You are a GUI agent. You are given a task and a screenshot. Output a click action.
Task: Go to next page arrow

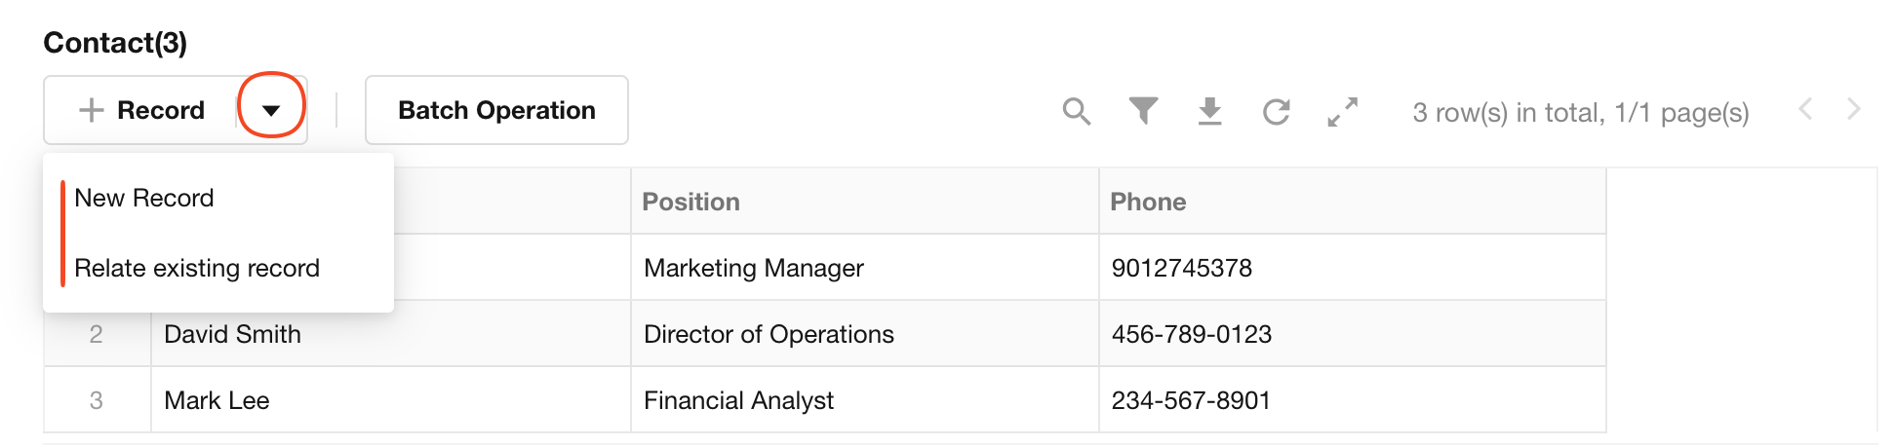tap(1853, 109)
